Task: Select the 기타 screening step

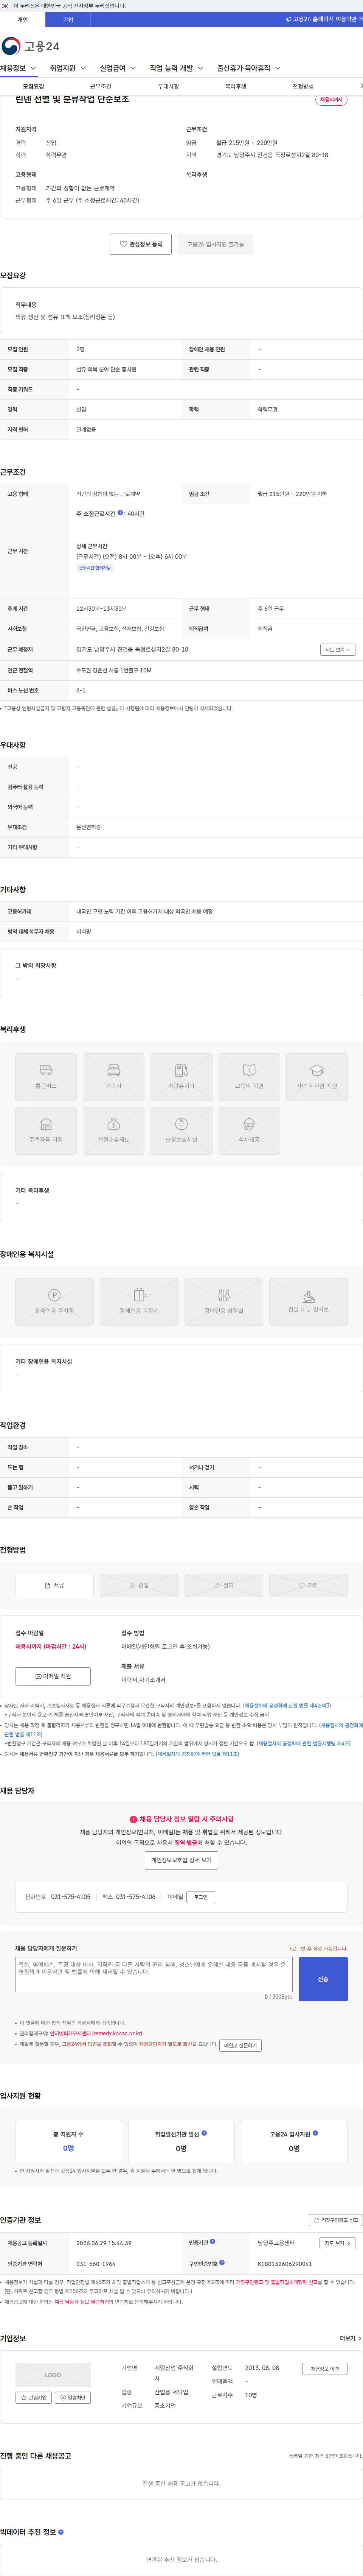Action: pos(308,1585)
